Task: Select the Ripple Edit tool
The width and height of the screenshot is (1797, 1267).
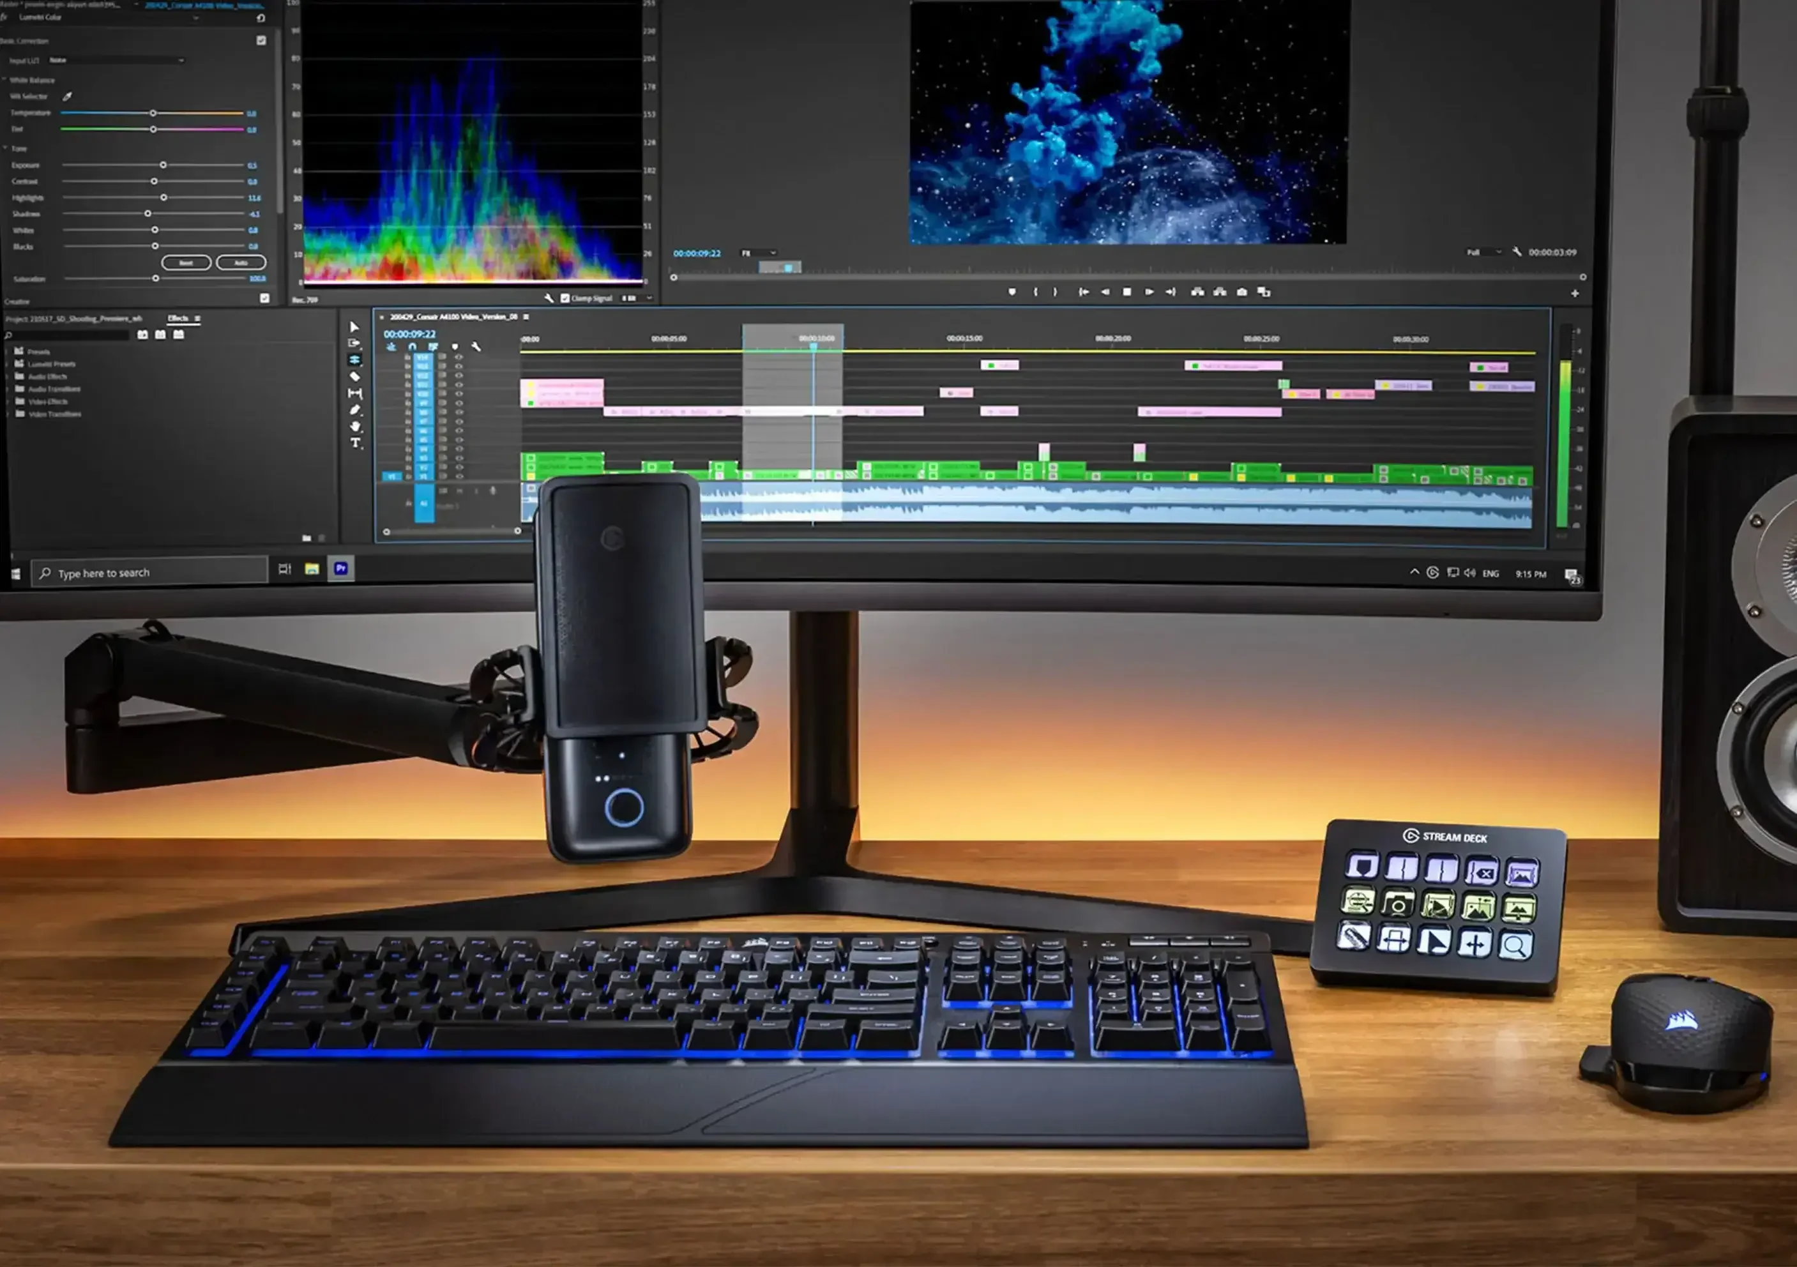Action: [x=354, y=360]
